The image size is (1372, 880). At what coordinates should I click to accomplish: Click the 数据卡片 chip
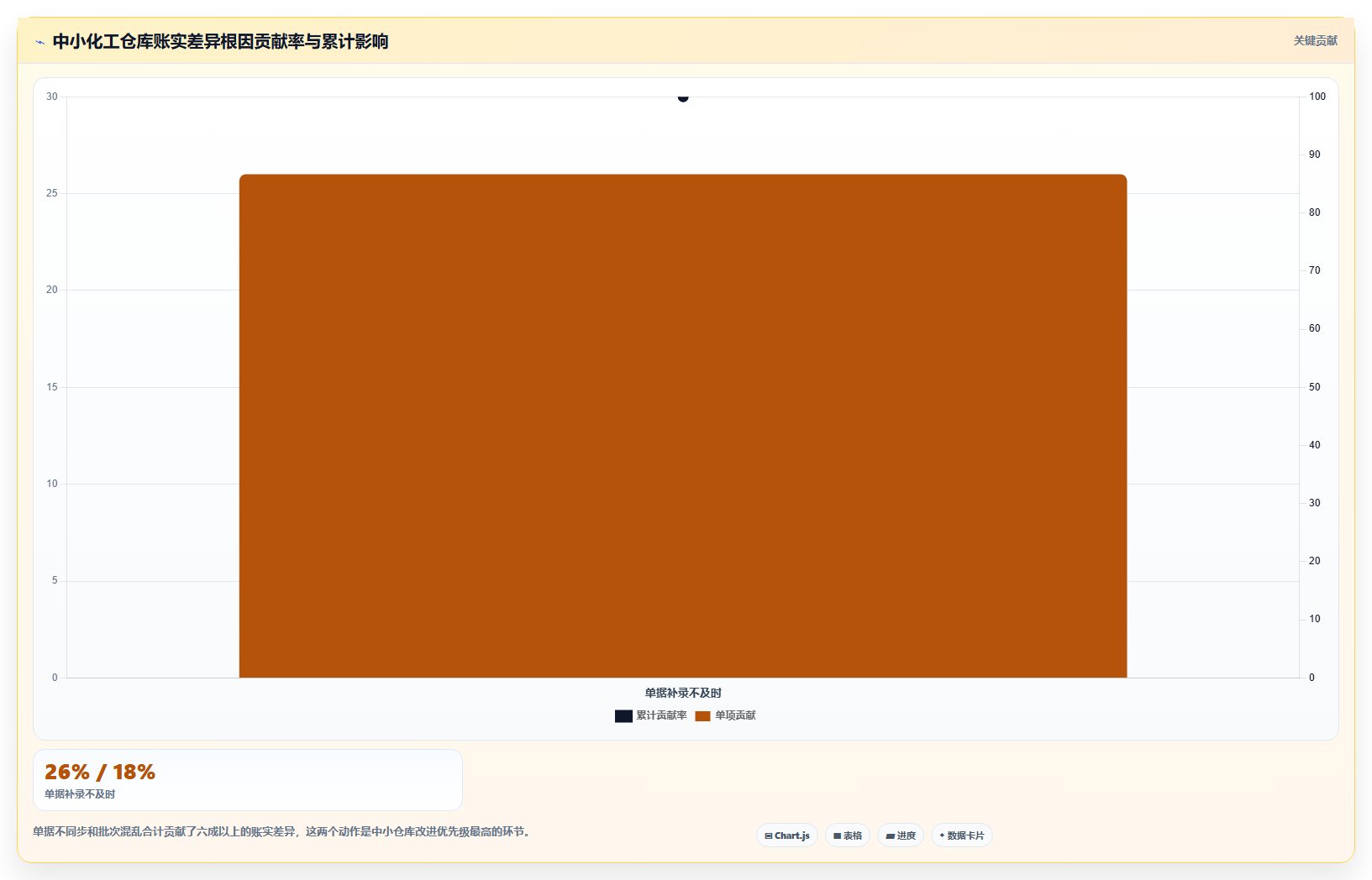[962, 835]
